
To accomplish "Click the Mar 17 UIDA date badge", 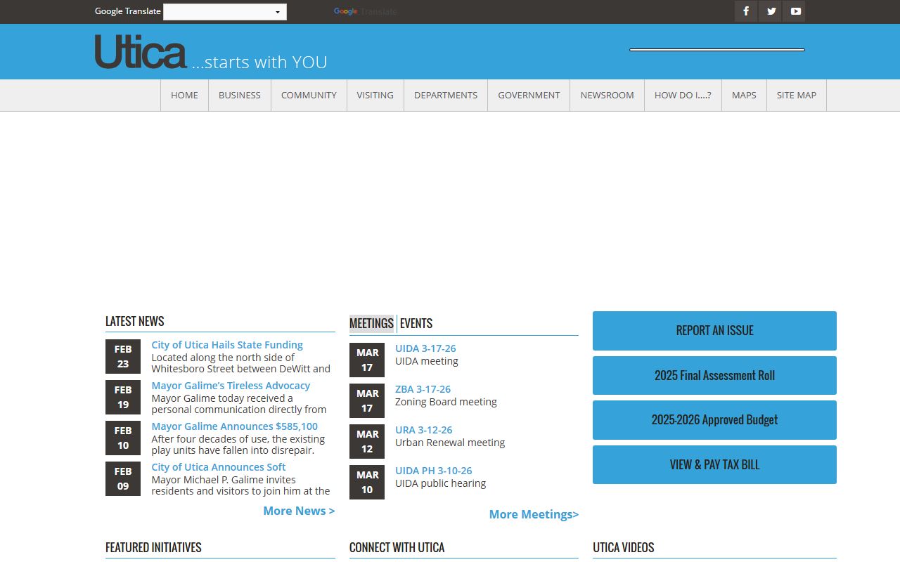I will [367, 360].
